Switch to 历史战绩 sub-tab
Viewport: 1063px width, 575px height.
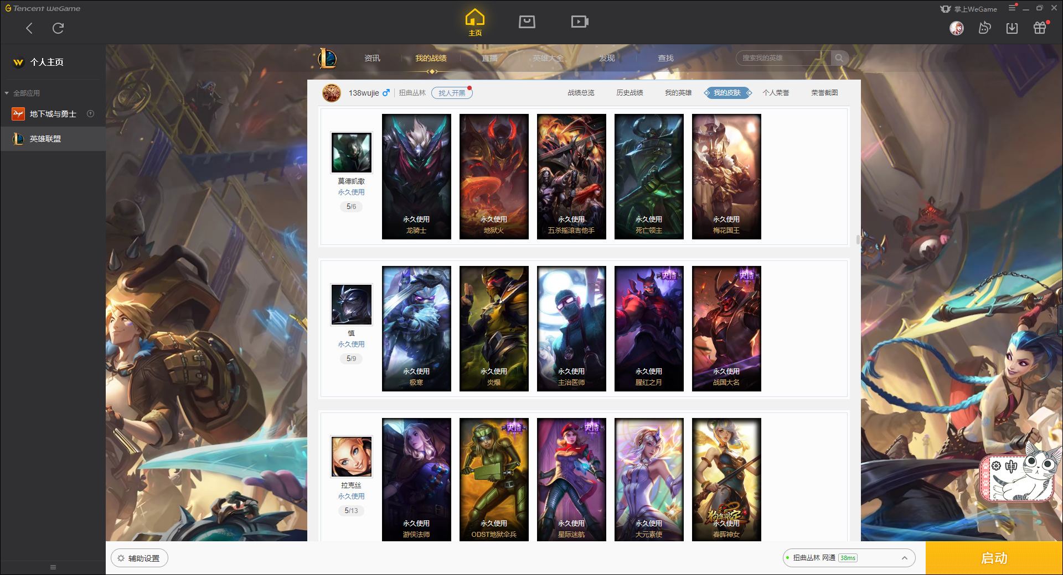coord(629,93)
